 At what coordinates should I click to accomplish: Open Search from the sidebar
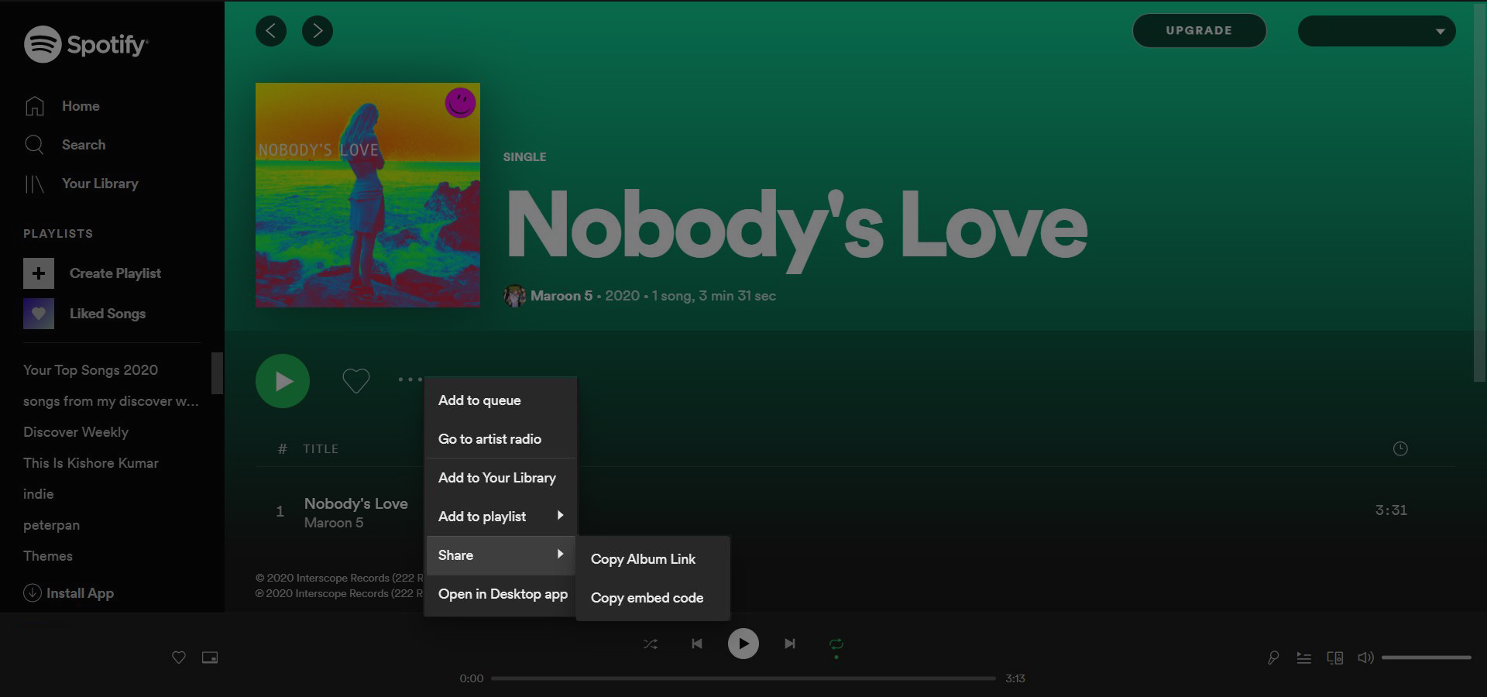[84, 145]
